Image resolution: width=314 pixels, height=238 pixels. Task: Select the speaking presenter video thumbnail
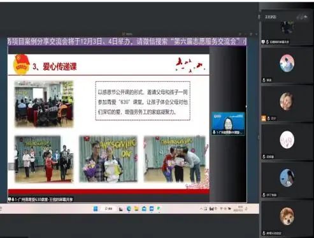pyautogui.click(x=228, y=124)
